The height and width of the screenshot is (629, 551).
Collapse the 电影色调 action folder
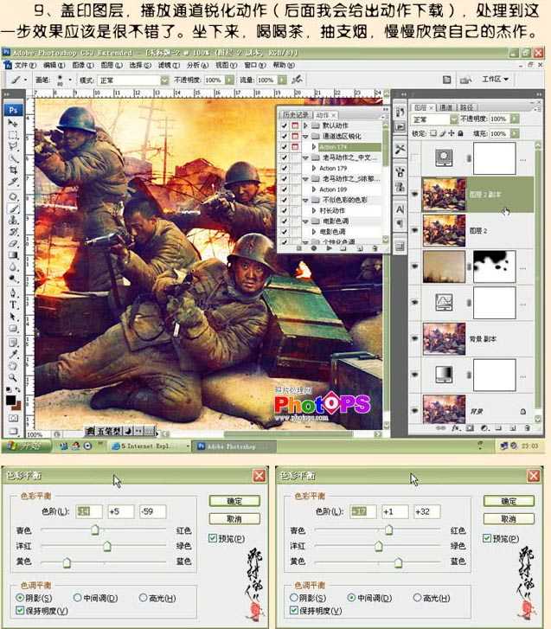[305, 221]
